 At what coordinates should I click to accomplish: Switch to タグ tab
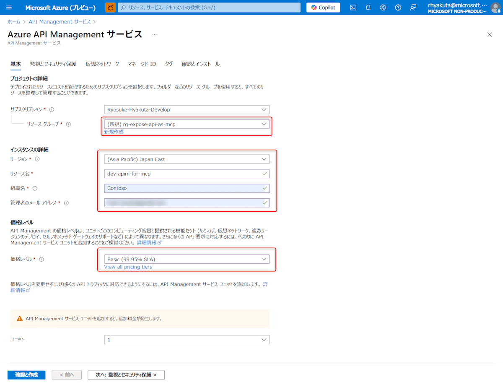pyautogui.click(x=169, y=64)
